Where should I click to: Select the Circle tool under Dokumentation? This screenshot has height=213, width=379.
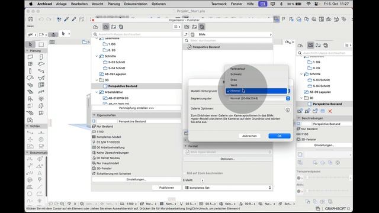(x=30, y=194)
